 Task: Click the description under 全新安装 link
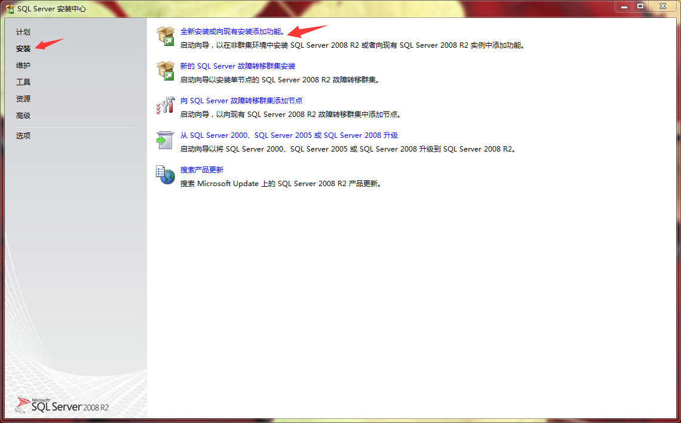tap(352, 45)
